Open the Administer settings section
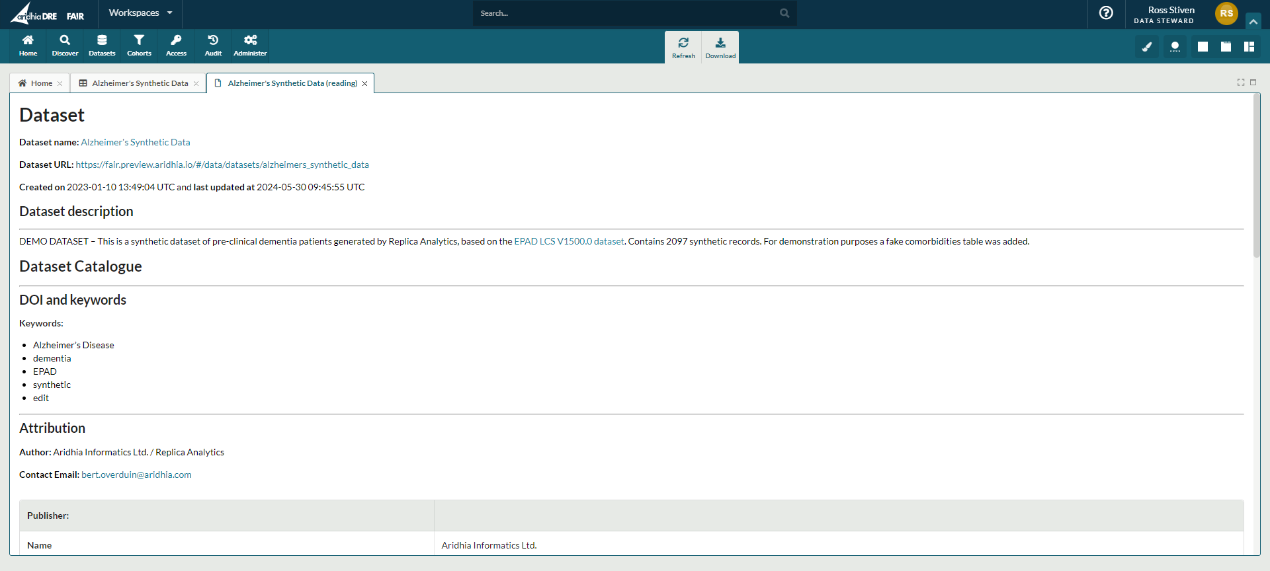 [250, 46]
